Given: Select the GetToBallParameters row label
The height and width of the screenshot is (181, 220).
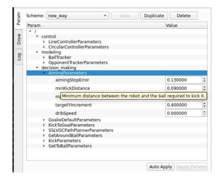Looking at the screenshot, I should pyautogui.click(x=70, y=146).
